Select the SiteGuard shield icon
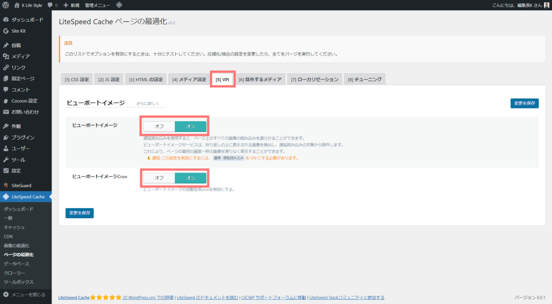Viewport: 552px width, 304px height. (x=6, y=185)
